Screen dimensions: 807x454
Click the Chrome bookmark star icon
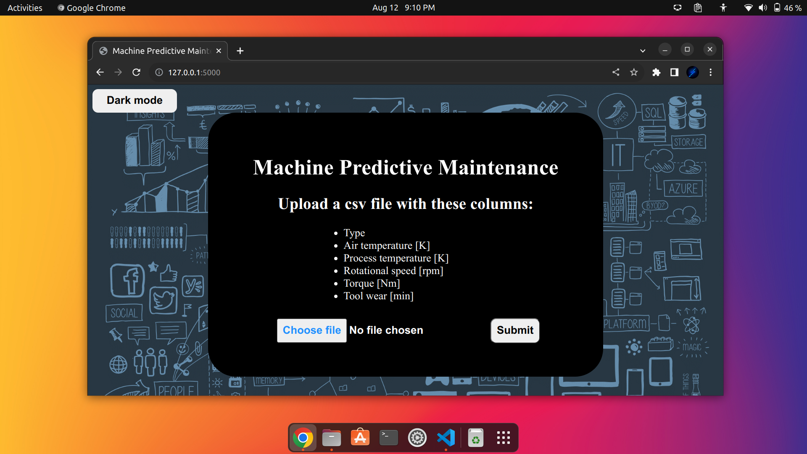[x=634, y=73]
